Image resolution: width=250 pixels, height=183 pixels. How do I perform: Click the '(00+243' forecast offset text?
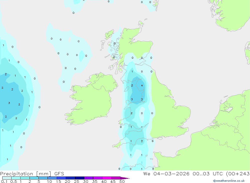click(x=238, y=174)
